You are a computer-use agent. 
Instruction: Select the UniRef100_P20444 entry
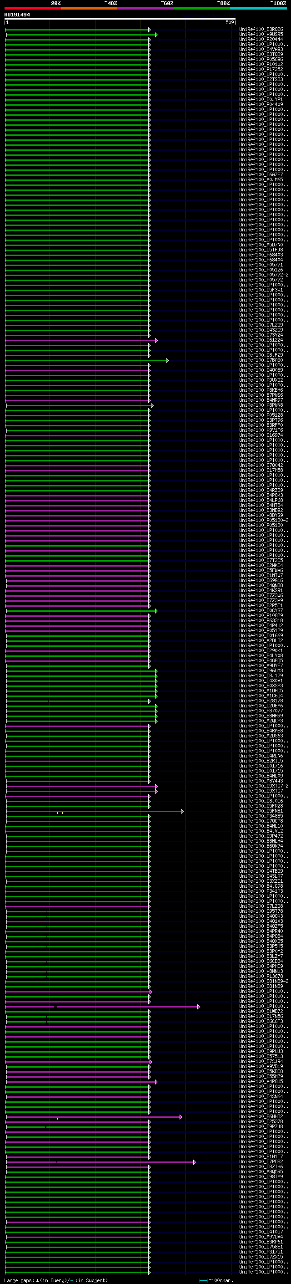tap(261, 39)
